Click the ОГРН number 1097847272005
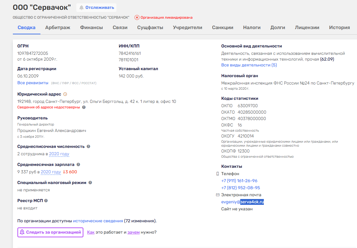 pos(32,54)
